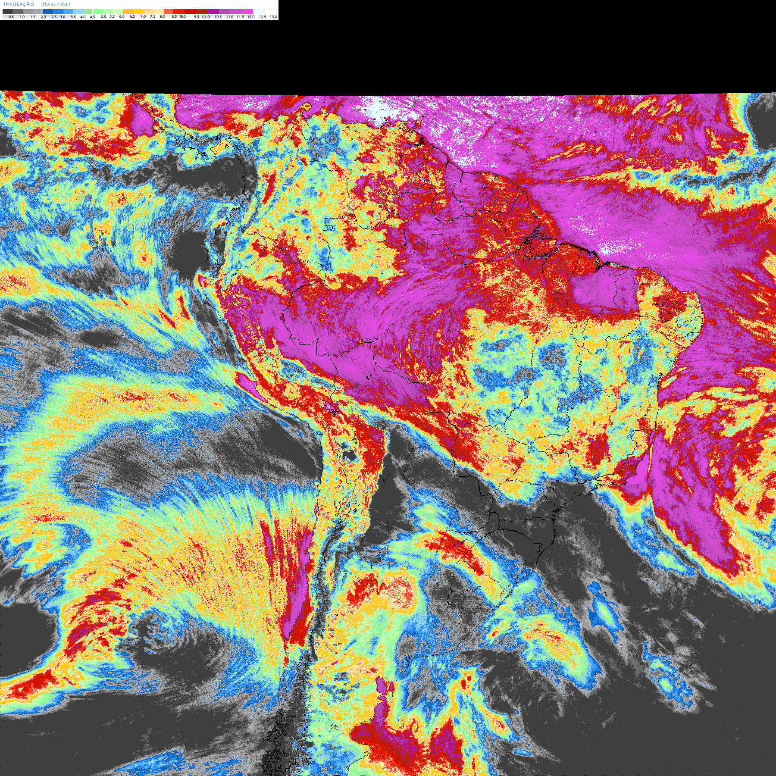Click the '3.0' legend value
The width and height of the screenshot is (776, 776).
(x=63, y=17)
